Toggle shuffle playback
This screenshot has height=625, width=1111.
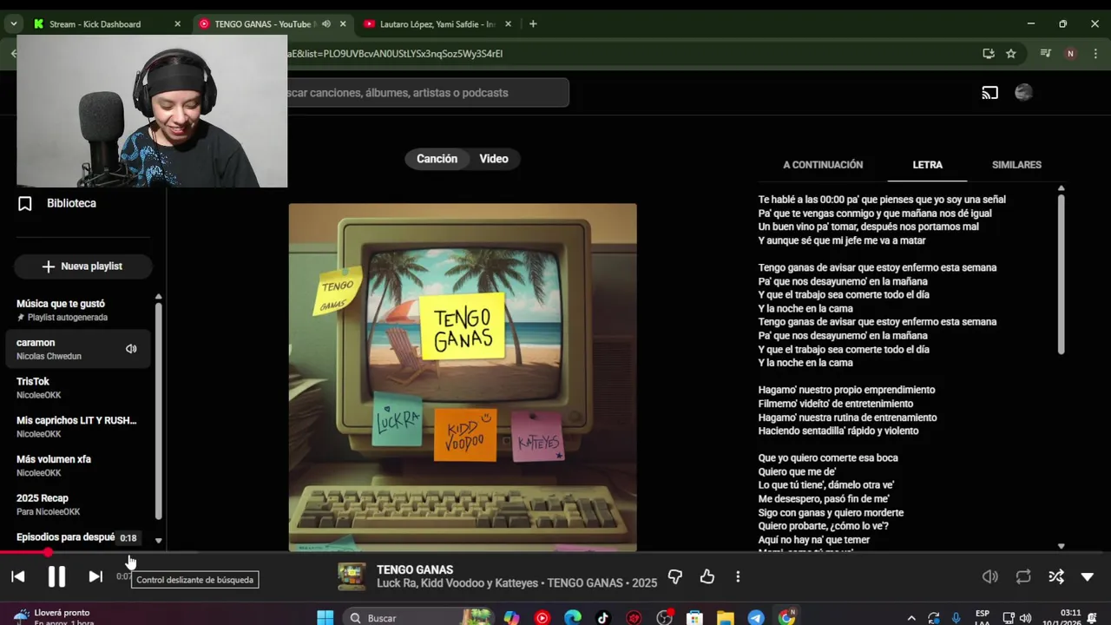pos(1056,576)
